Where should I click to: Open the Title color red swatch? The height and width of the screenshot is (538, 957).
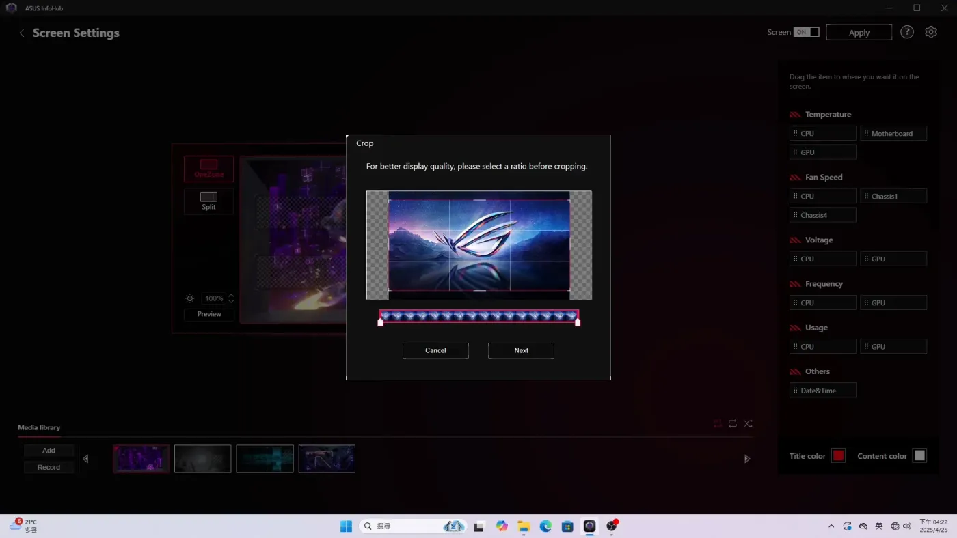[838, 455]
